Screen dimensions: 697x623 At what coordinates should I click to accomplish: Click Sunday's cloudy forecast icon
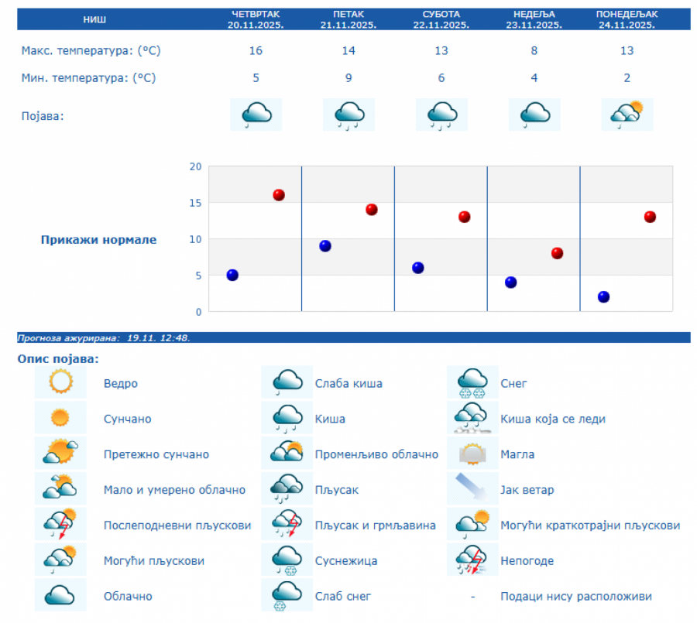(x=534, y=115)
